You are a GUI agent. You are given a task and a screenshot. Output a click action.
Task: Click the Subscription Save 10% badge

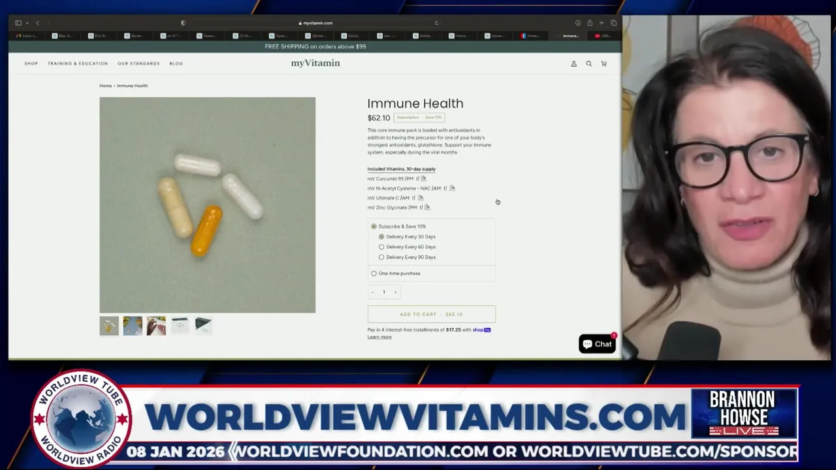point(419,117)
